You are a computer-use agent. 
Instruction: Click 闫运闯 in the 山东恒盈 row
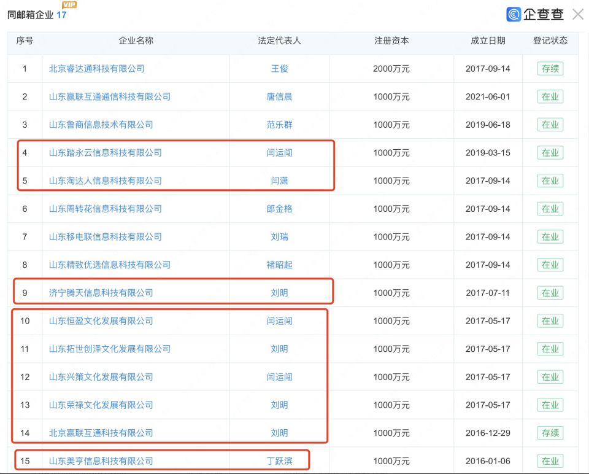click(x=280, y=321)
